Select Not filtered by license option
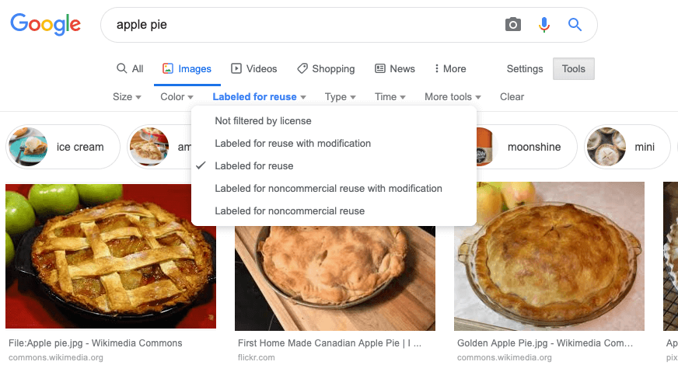Image resolution: width=678 pixels, height=379 pixels. pos(263,120)
